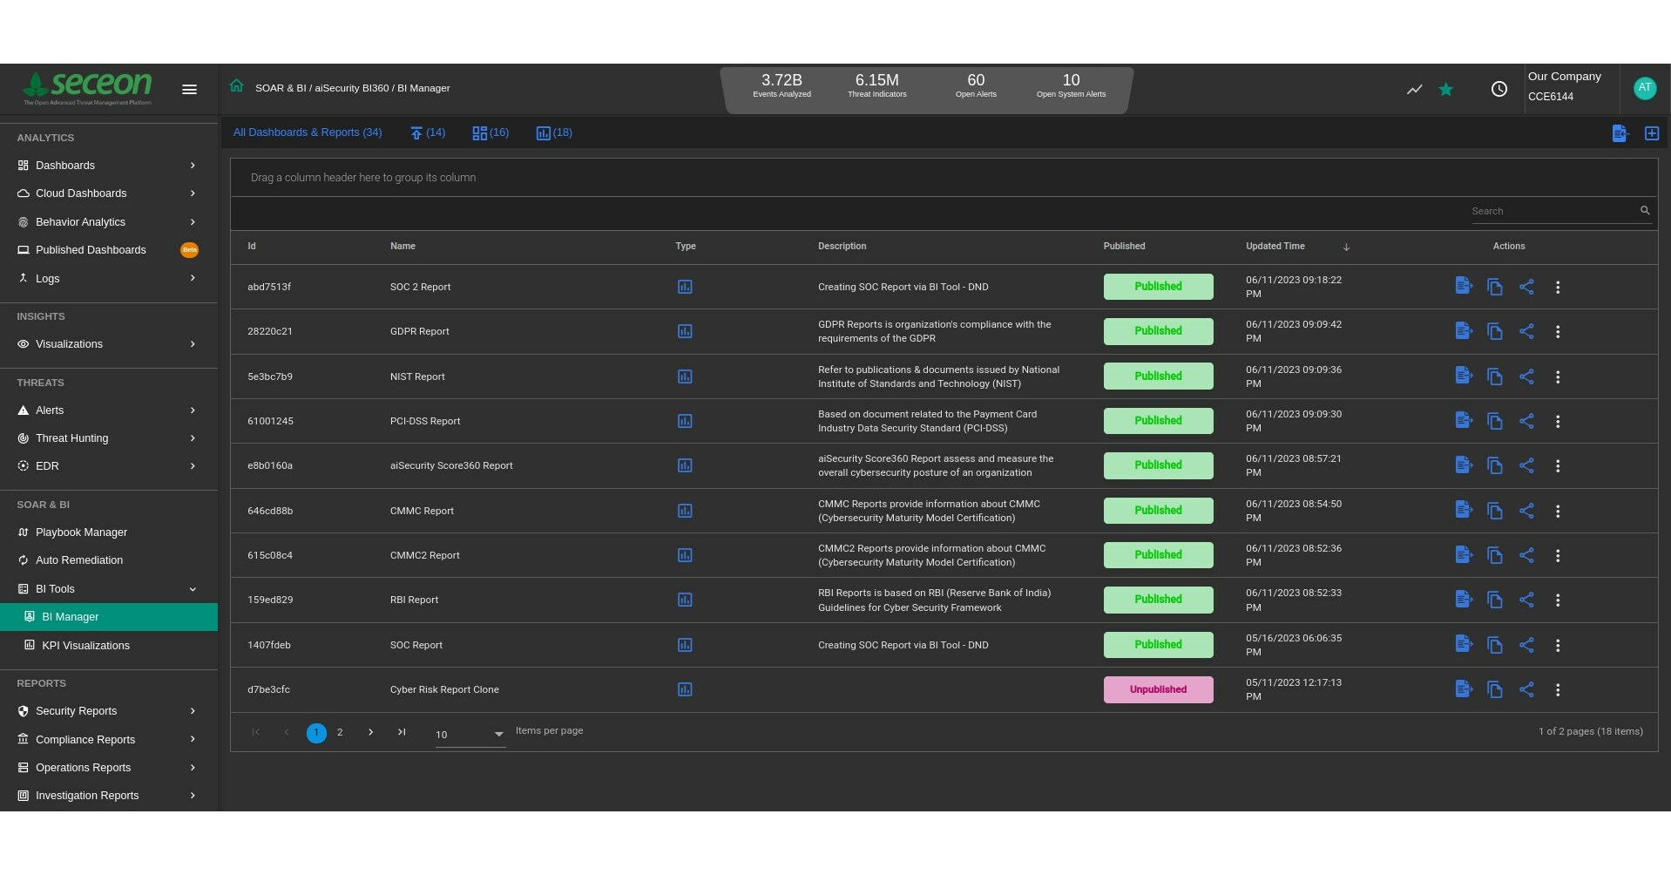Open Playbook Manager

[x=109, y=532]
